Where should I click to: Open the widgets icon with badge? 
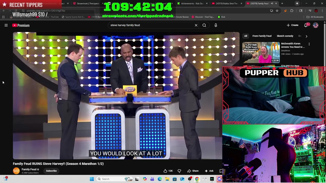pyautogui.click(x=5, y=179)
